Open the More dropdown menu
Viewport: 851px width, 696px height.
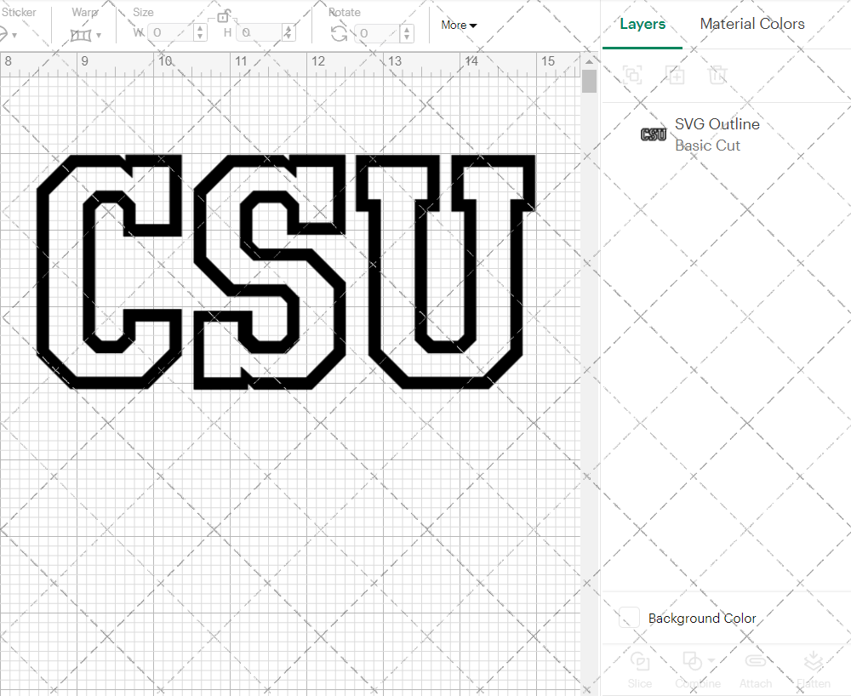(459, 25)
